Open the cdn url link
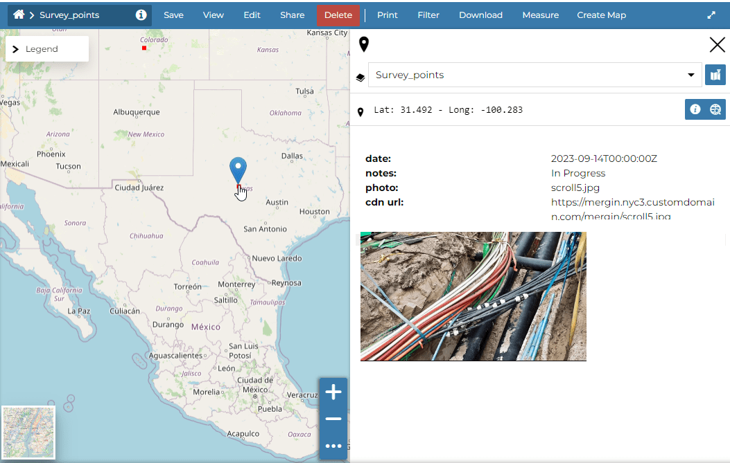 point(632,209)
